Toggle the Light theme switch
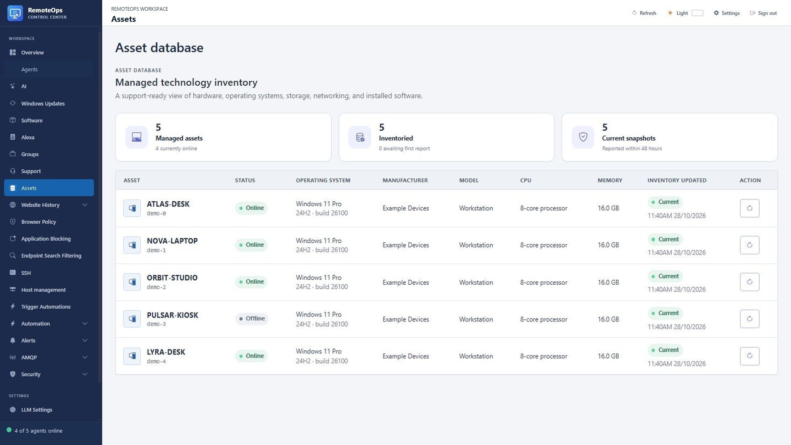 pyautogui.click(x=697, y=13)
